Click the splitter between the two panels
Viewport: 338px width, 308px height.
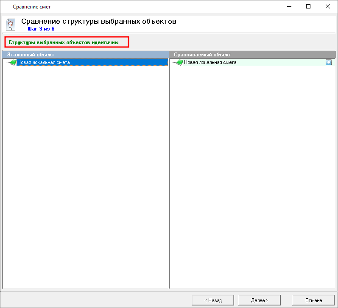pyautogui.click(x=169, y=169)
